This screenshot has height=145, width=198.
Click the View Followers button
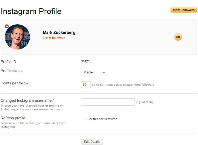point(183,10)
